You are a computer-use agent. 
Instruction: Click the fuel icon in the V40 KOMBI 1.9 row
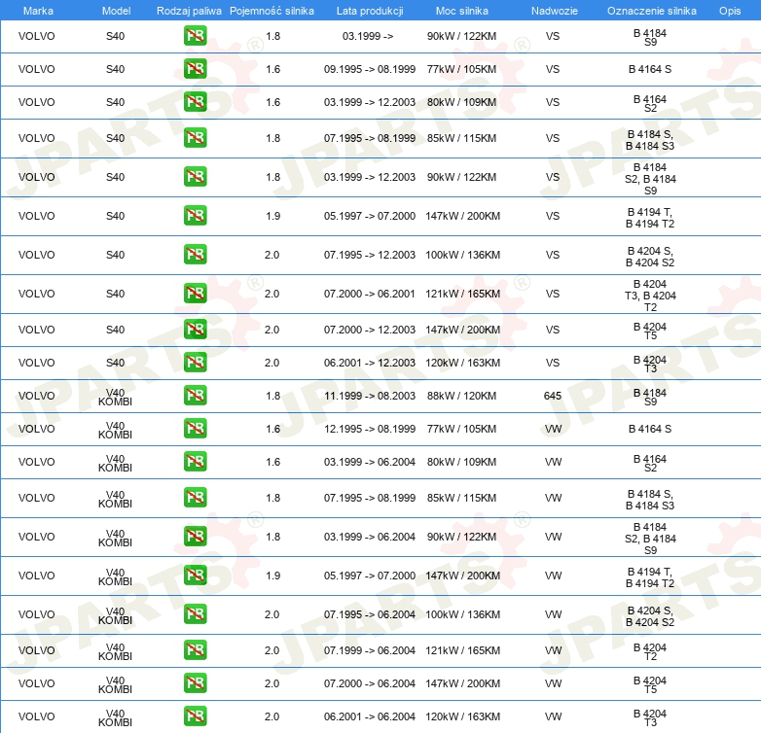coord(195,575)
